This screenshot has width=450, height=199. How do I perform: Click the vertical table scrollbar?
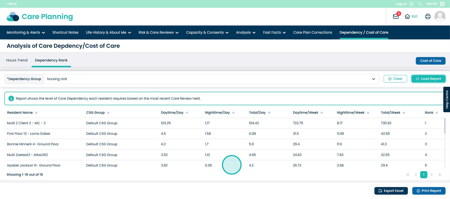445,126
